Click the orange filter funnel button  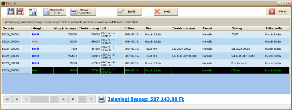(x=91, y=99)
